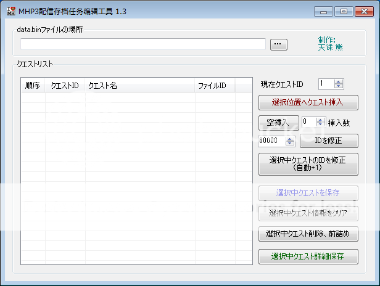The image size is (380, 286).
Task: Click the data.bin file path input field
Action: (143, 44)
